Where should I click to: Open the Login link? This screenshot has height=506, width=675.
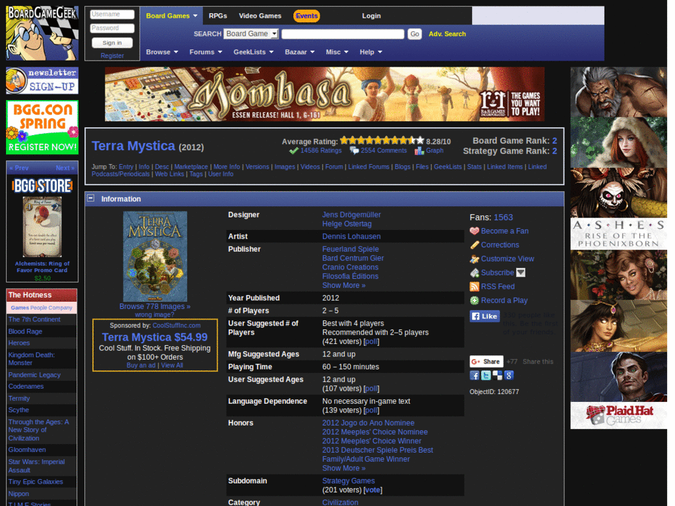371,16
